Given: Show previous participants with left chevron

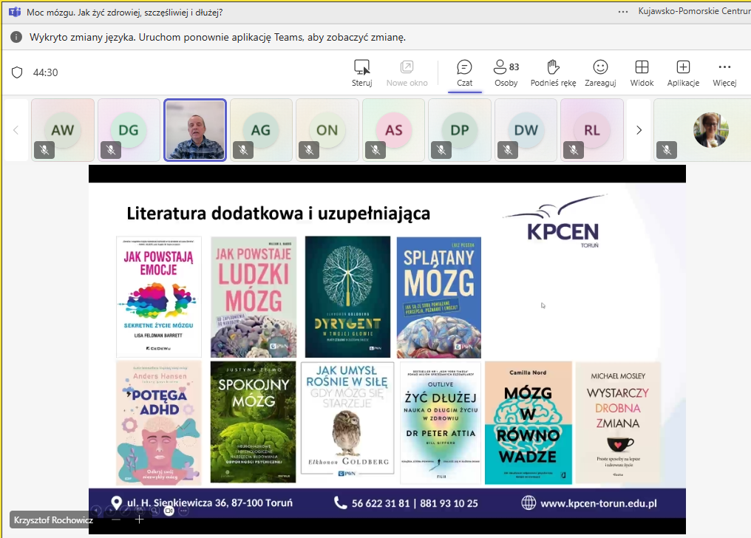Looking at the screenshot, I should (x=16, y=130).
